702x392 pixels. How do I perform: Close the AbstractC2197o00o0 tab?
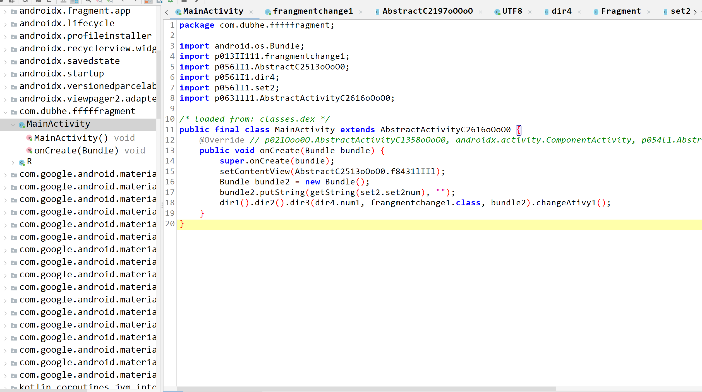tap(480, 12)
